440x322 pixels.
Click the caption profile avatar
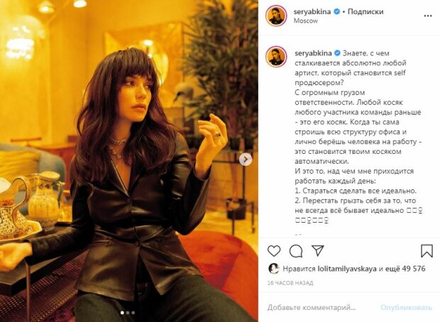coord(276,56)
